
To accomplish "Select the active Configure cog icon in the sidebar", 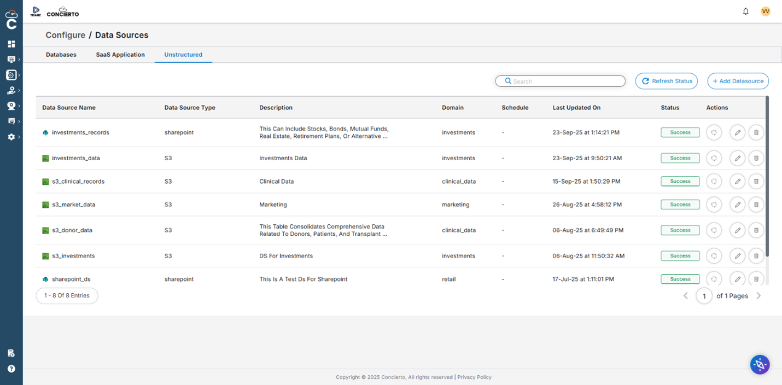I will click(11, 75).
